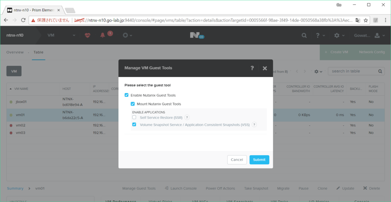The height and width of the screenshot is (202, 391).
Task: Reload the browser page
Action: [23, 20]
